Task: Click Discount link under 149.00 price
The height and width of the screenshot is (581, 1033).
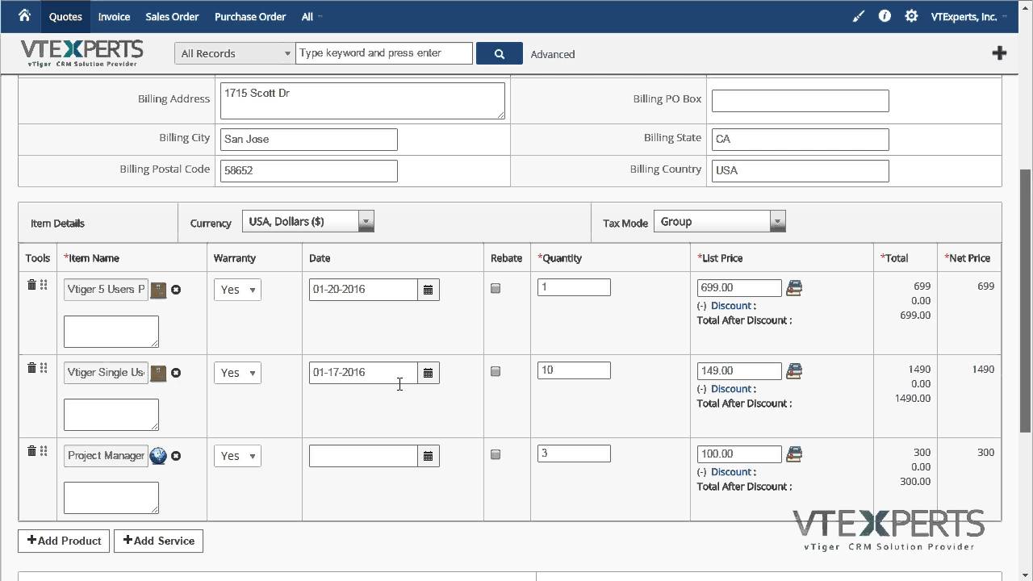Action: (731, 389)
